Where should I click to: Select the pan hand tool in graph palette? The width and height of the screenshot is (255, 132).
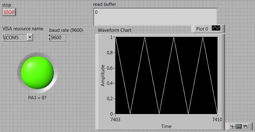tap(246, 127)
